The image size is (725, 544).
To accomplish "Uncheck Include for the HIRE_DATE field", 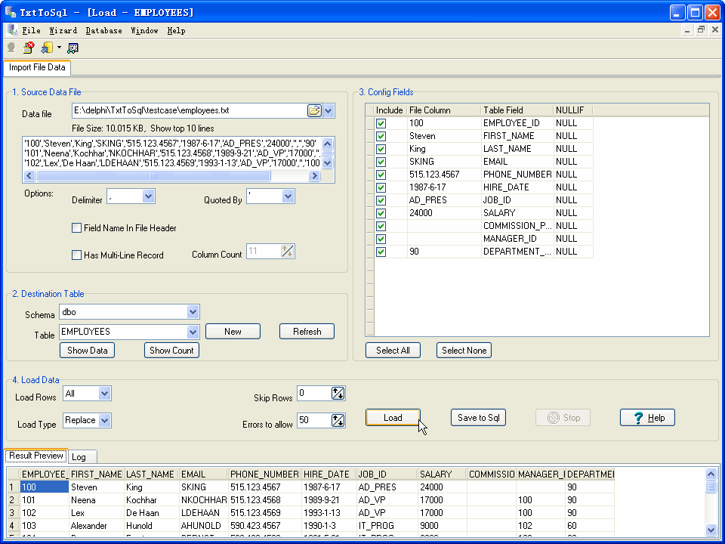I will 381,188.
